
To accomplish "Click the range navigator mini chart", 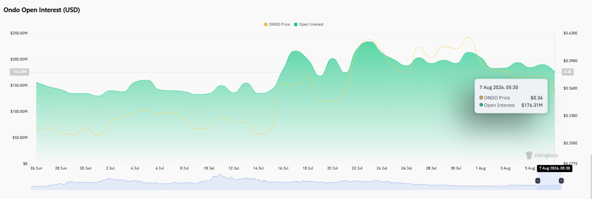I will coord(296,182).
